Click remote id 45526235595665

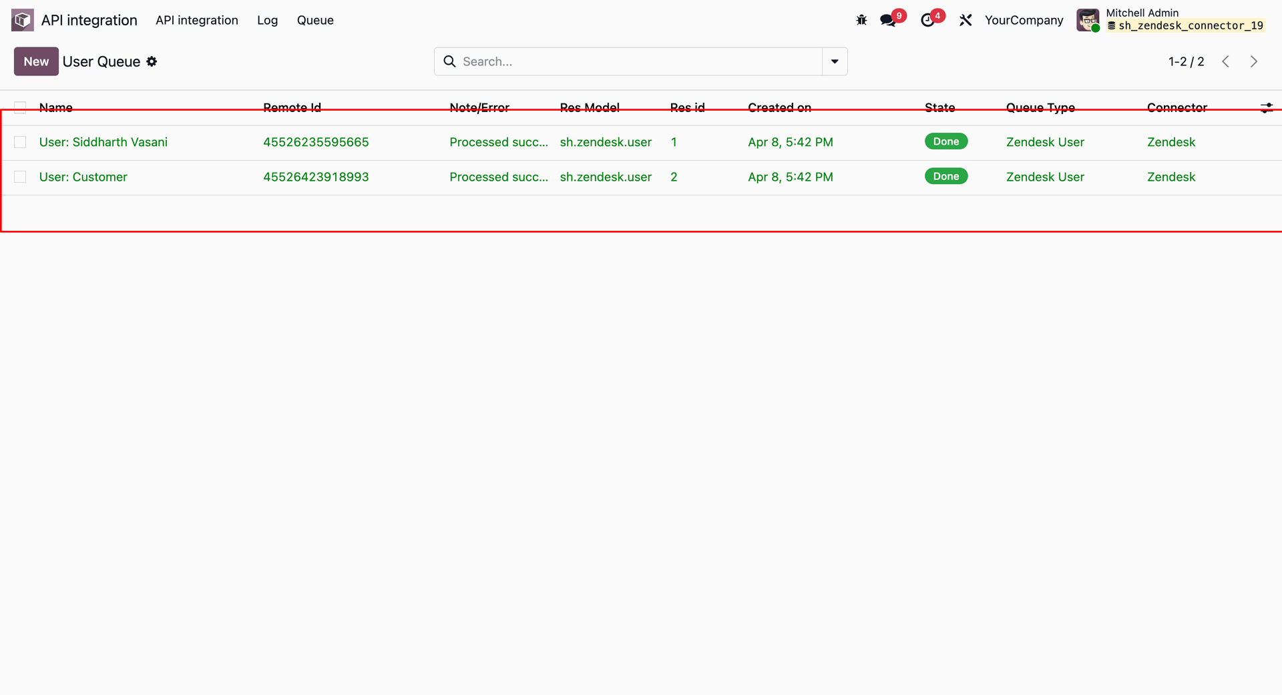[x=316, y=142]
